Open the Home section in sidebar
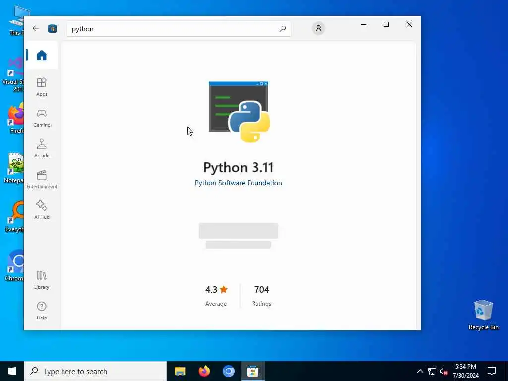Screen dimensions: 508x381 [x=42, y=55]
